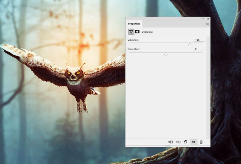This screenshot has width=241, height=164.
Task: Select the Properties tab
Action: (x=134, y=24)
